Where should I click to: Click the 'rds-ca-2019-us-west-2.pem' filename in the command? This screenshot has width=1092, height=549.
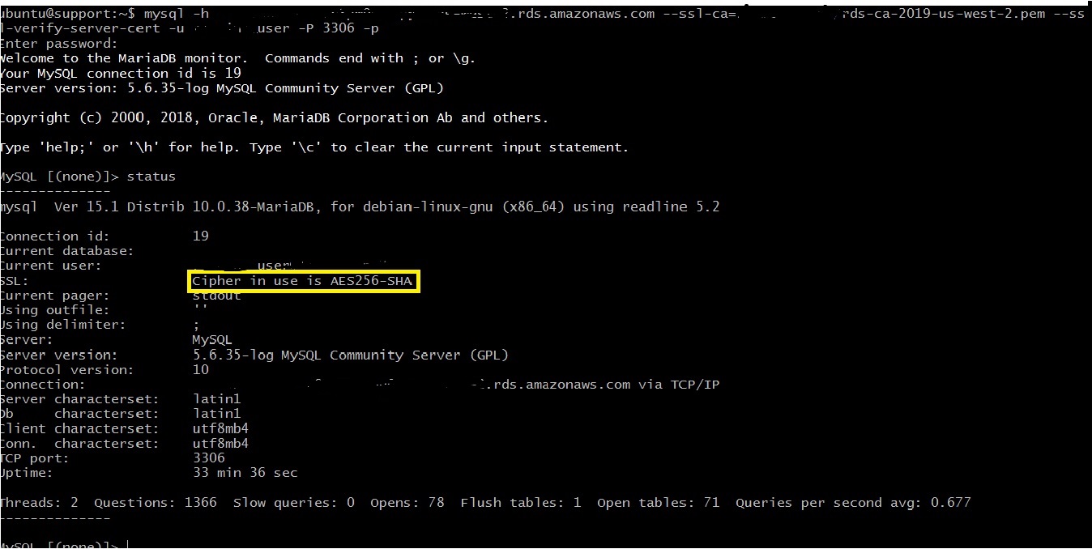pyautogui.click(x=943, y=14)
